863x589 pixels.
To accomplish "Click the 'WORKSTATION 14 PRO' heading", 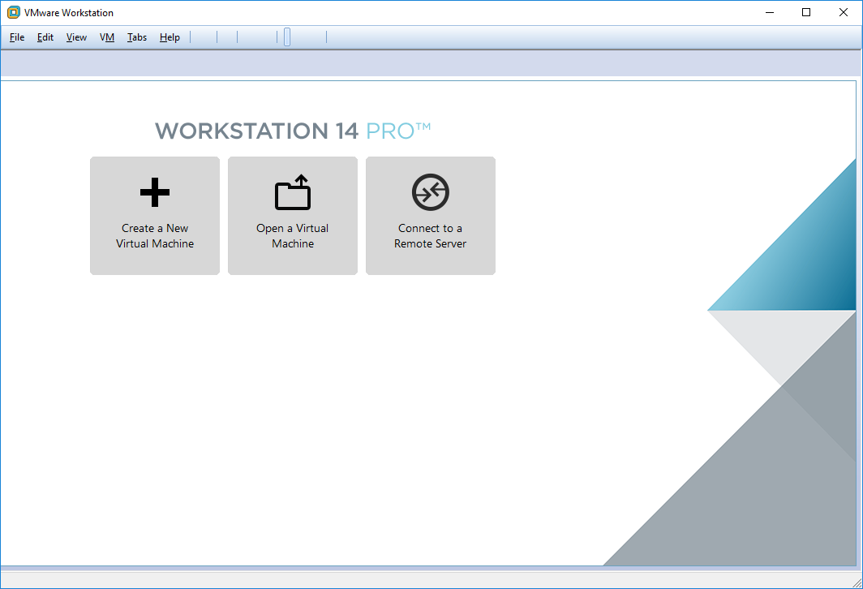I will 292,131.
